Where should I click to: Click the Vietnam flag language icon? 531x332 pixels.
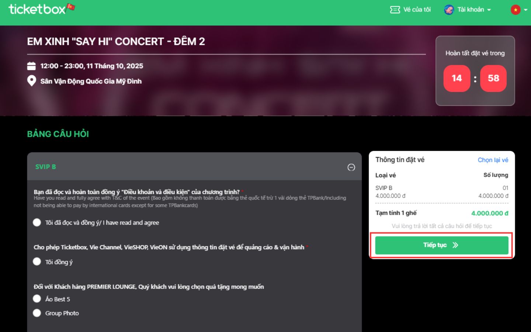[515, 10]
